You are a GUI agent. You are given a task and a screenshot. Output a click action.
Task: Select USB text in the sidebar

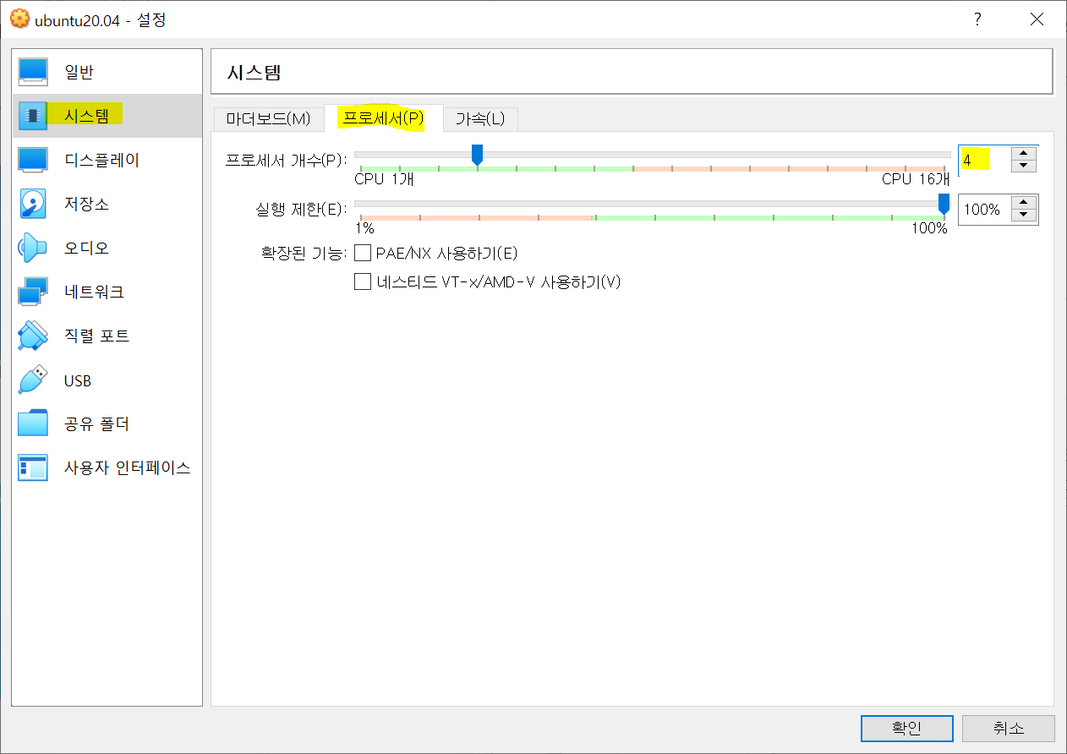[x=78, y=381]
